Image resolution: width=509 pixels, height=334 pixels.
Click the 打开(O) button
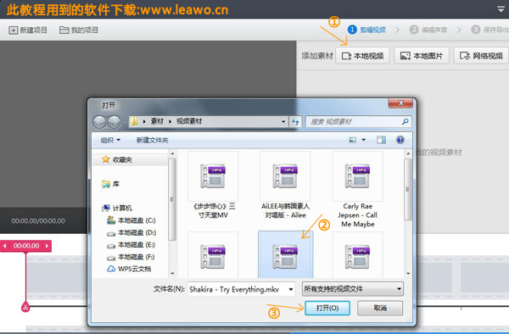click(x=327, y=308)
